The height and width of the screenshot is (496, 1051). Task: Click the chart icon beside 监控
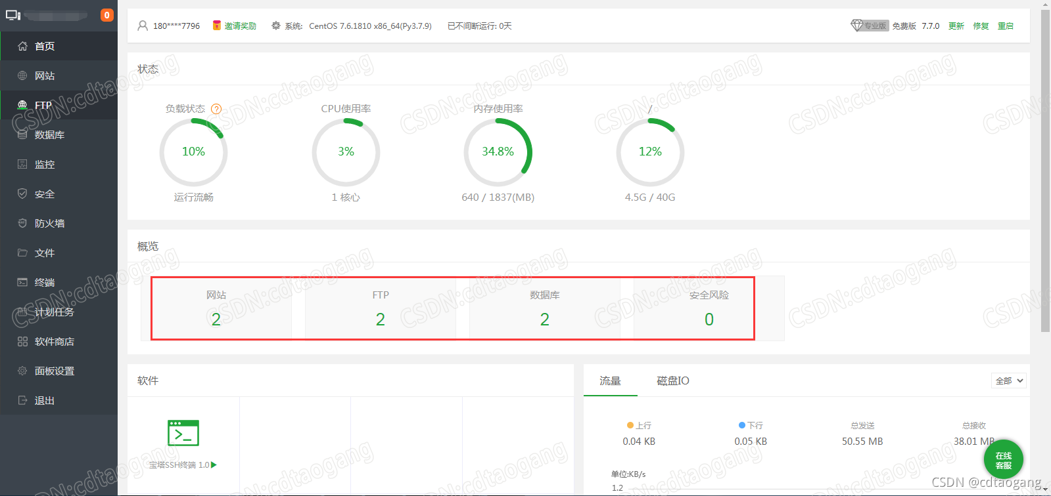pos(22,164)
